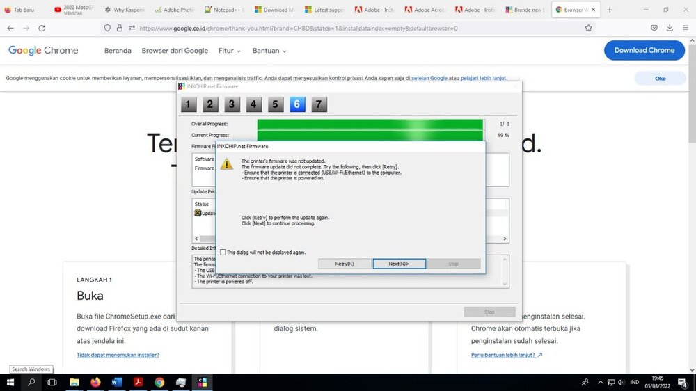Click the step 6 indicator icon
Screen dimensions: 696x391
(297, 104)
